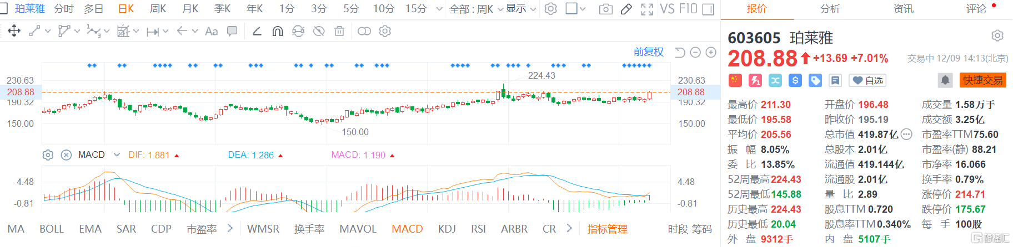Open chart settings gear in top bar
The height and width of the screenshot is (247, 1013).
pyautogui.click(x=550, y=9)
